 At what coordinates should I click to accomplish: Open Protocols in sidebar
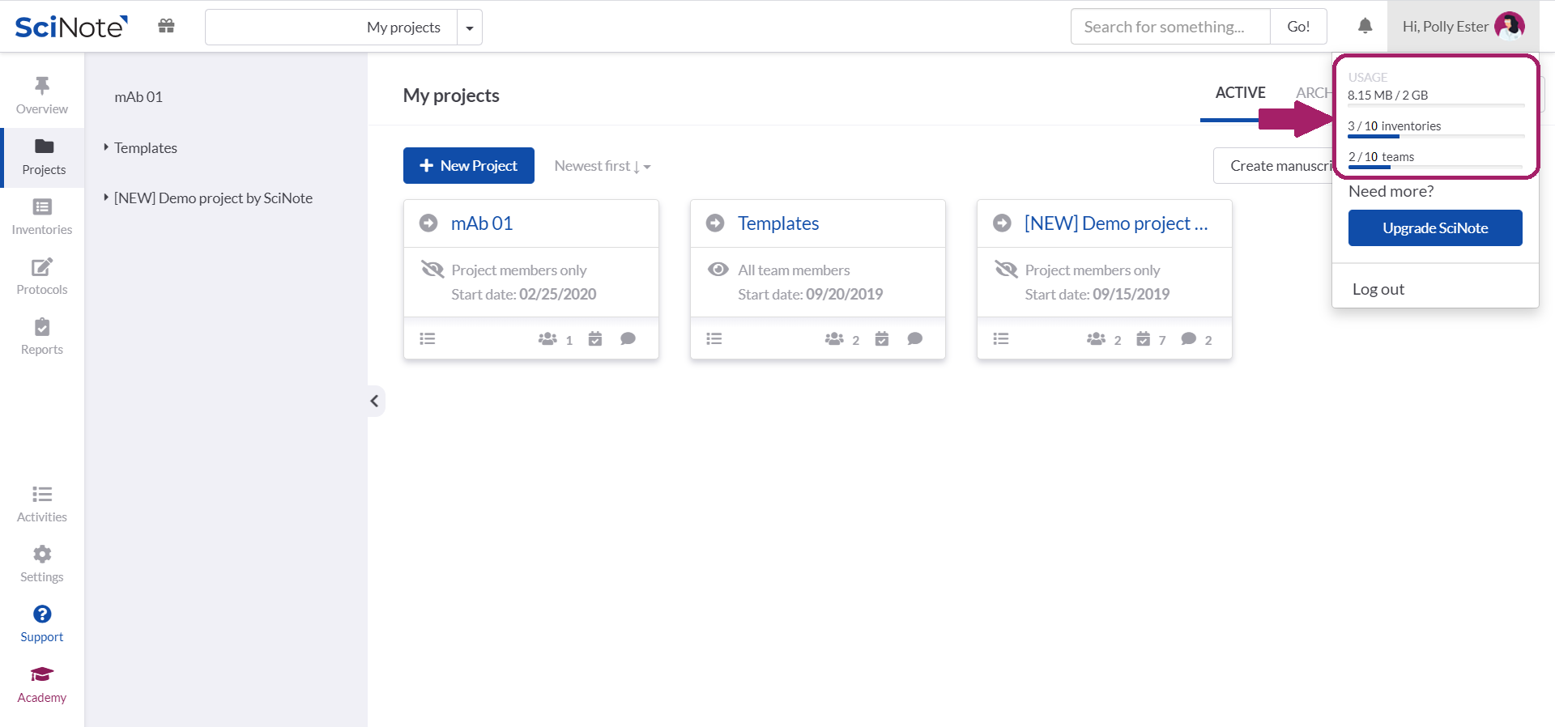[42, 277]
